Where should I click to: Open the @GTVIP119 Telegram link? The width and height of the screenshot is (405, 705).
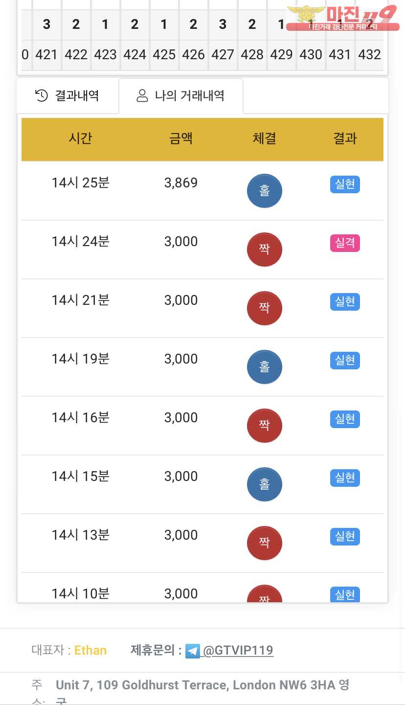[x=238, y=651]
